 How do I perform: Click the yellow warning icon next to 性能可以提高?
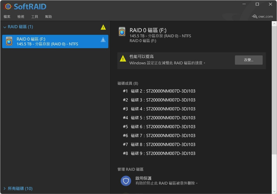point(123,58)
